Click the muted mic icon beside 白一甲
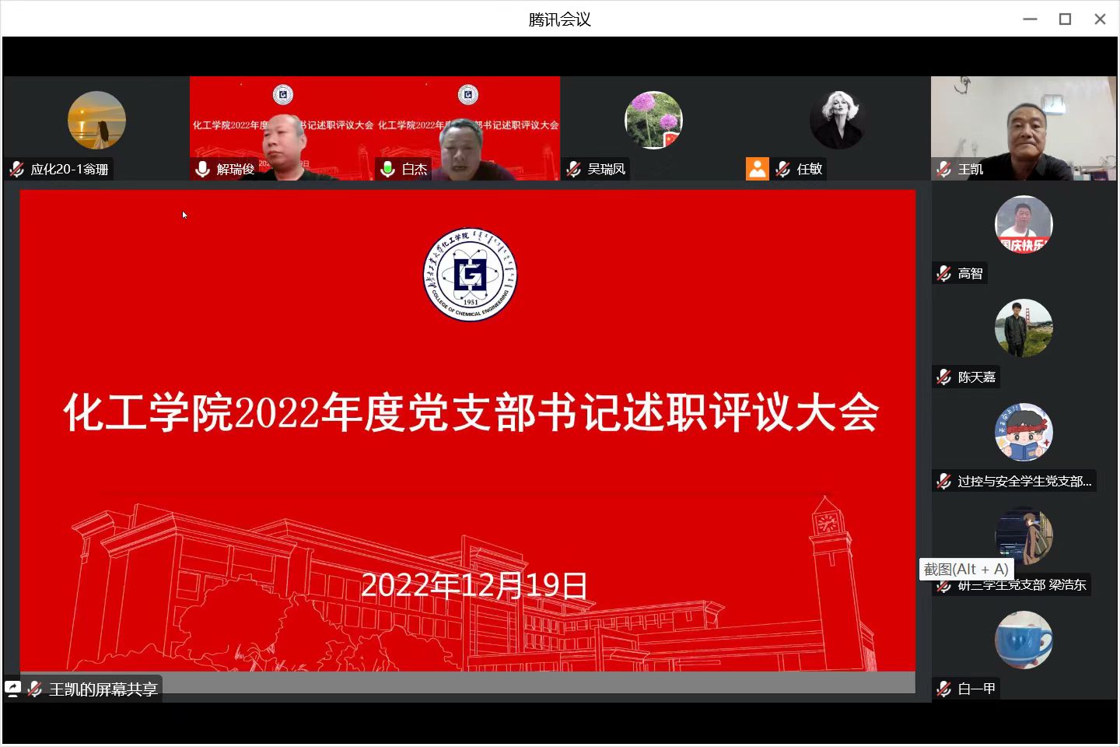Image resolution: width=1120 pixels, height=747 pixels. (x=944, y=689)
